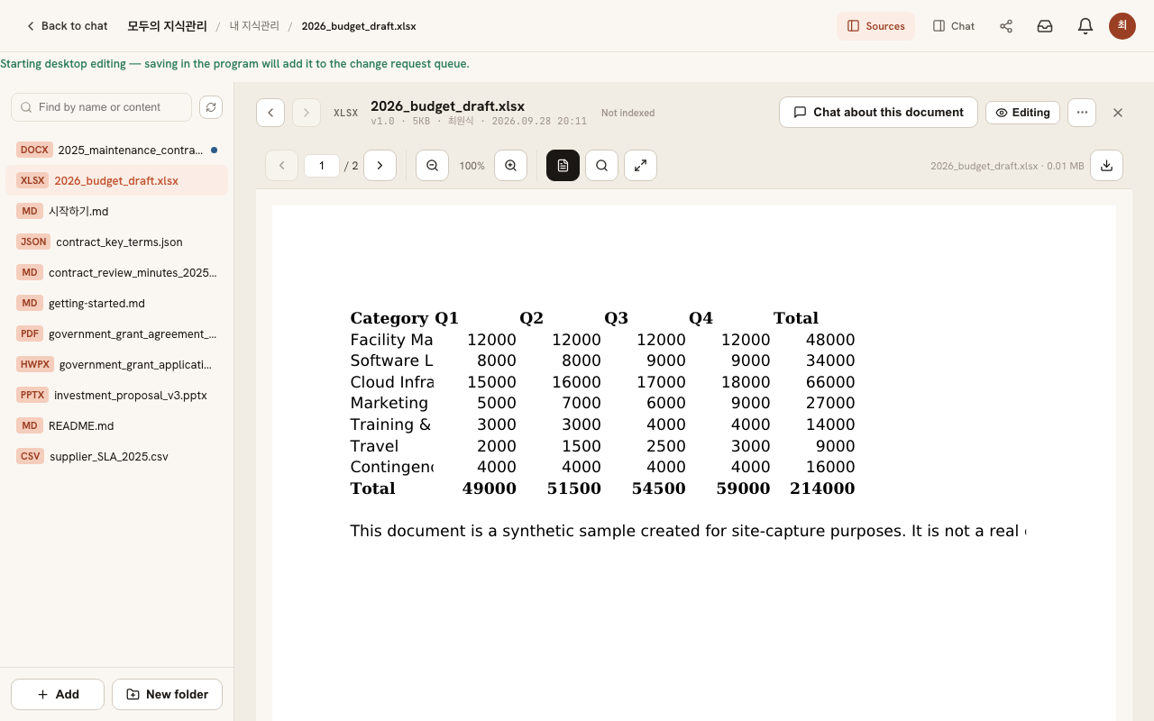Open government_grant_agreement PDF
1154x721 pixels.
[116, 333]
